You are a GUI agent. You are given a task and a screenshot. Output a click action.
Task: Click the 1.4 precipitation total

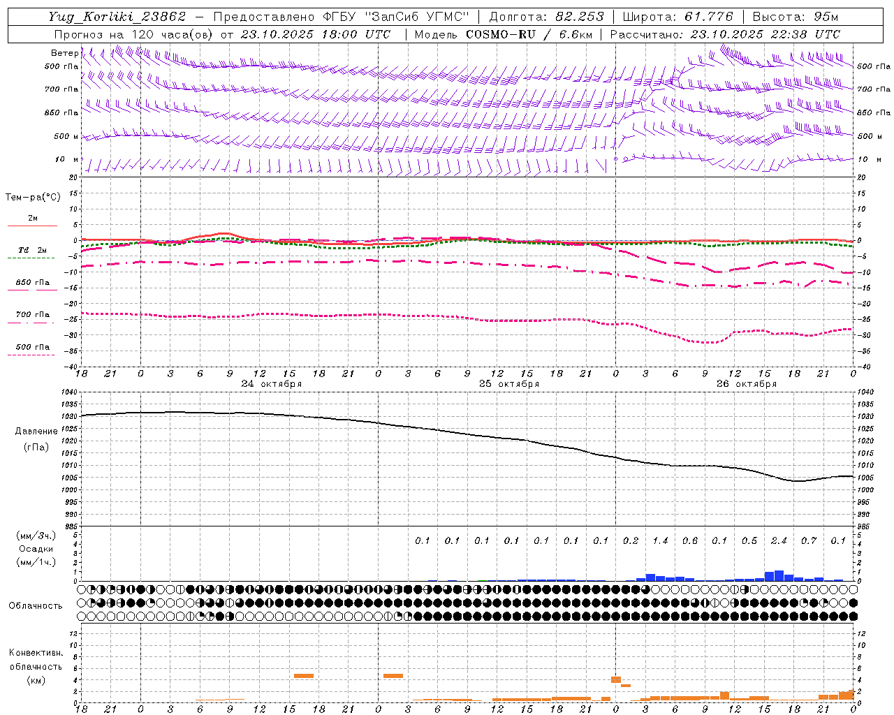pos(660,540)
